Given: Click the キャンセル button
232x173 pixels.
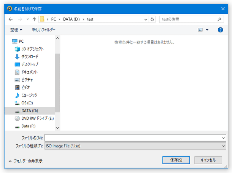Looking at the screenshot, I should tap(208, 160).
